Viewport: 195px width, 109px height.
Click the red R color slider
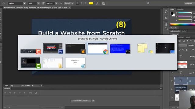click(185, 12)
